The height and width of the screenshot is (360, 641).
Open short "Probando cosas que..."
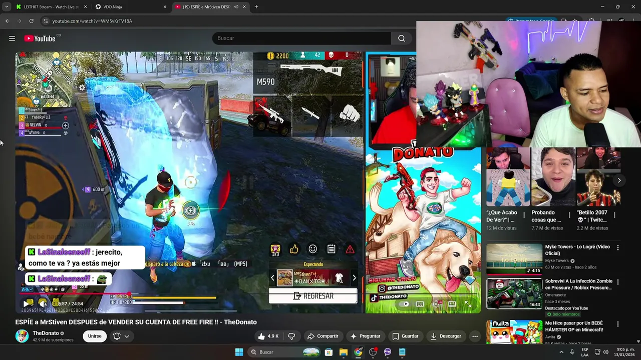point(553,177)
